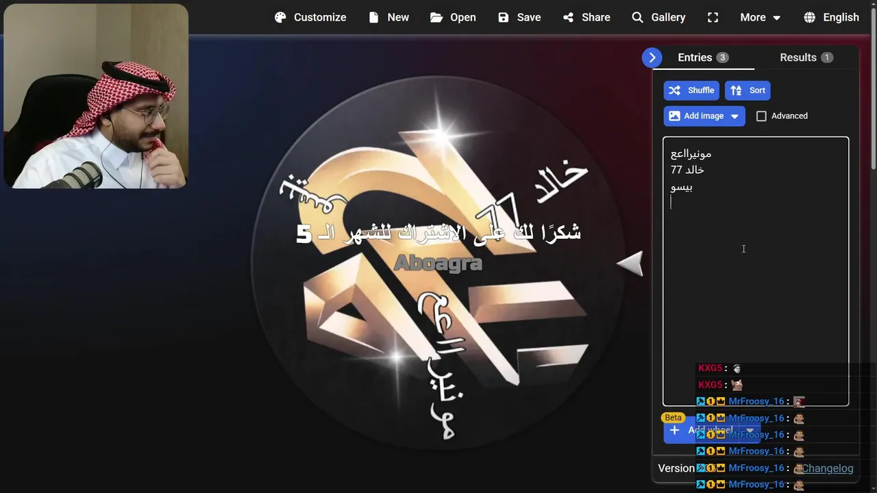Sort the entries

(x=748, y=90)
